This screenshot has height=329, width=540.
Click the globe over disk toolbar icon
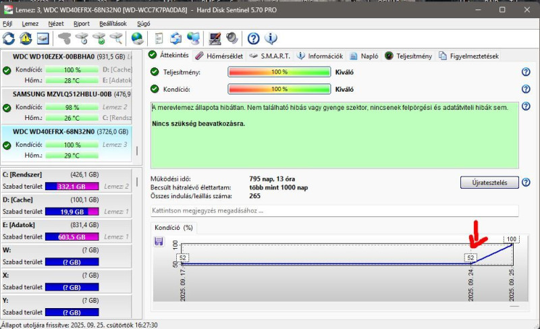click(138, 38)
